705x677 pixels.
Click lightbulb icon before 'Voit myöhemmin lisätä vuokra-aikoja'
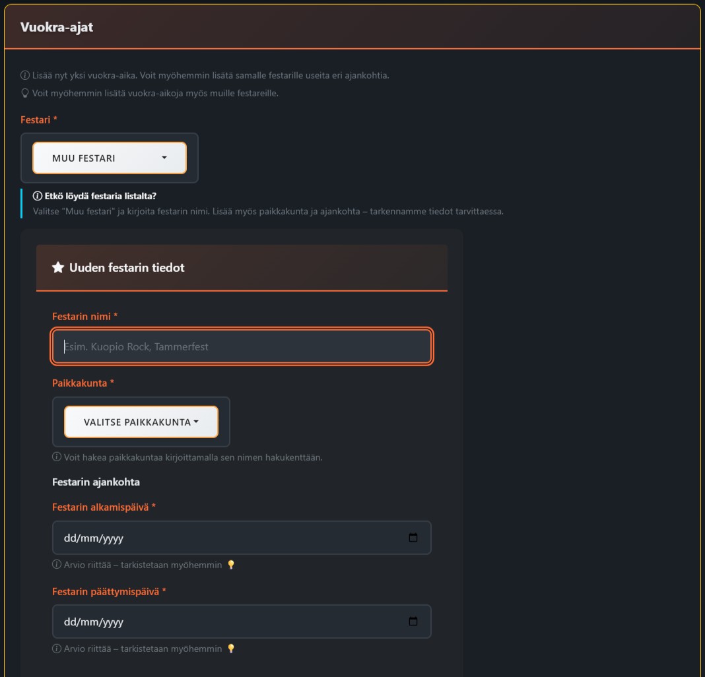click(x=25, y=93)
